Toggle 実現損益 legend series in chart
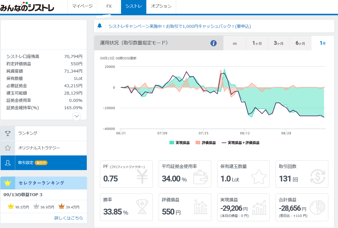Screen dimensions: 338x228 pyautogui.click(x=179, y=143)
